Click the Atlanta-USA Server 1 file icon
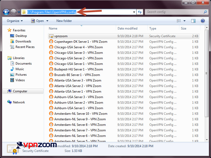This screenshot has width=211, height=158. (x=51, y=91)
